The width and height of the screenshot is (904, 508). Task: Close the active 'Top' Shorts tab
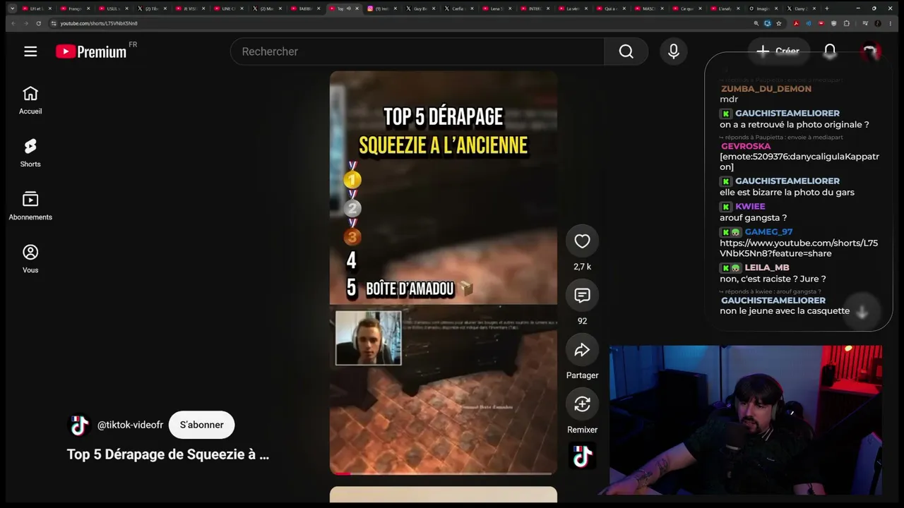[x=357, y=8]
